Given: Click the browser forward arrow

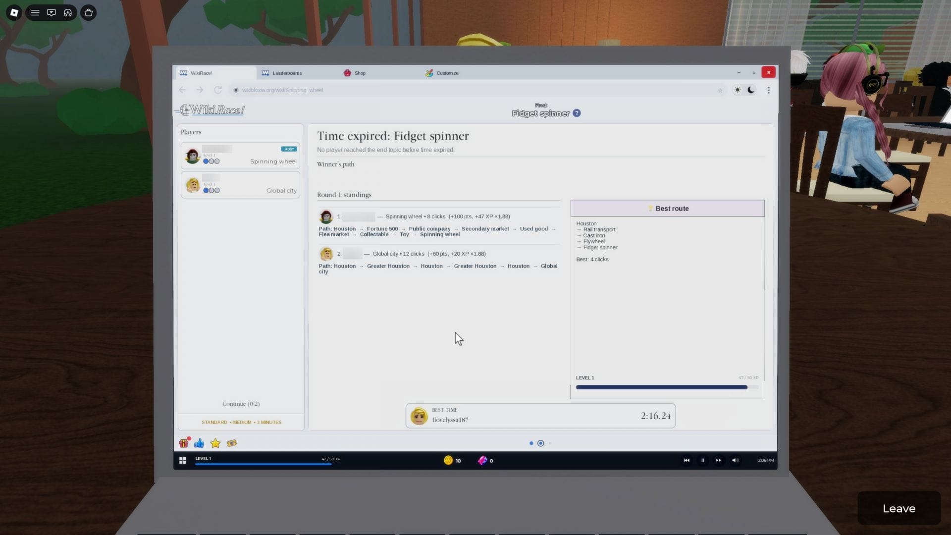Looking at the screenshot, I should [200, 90].
